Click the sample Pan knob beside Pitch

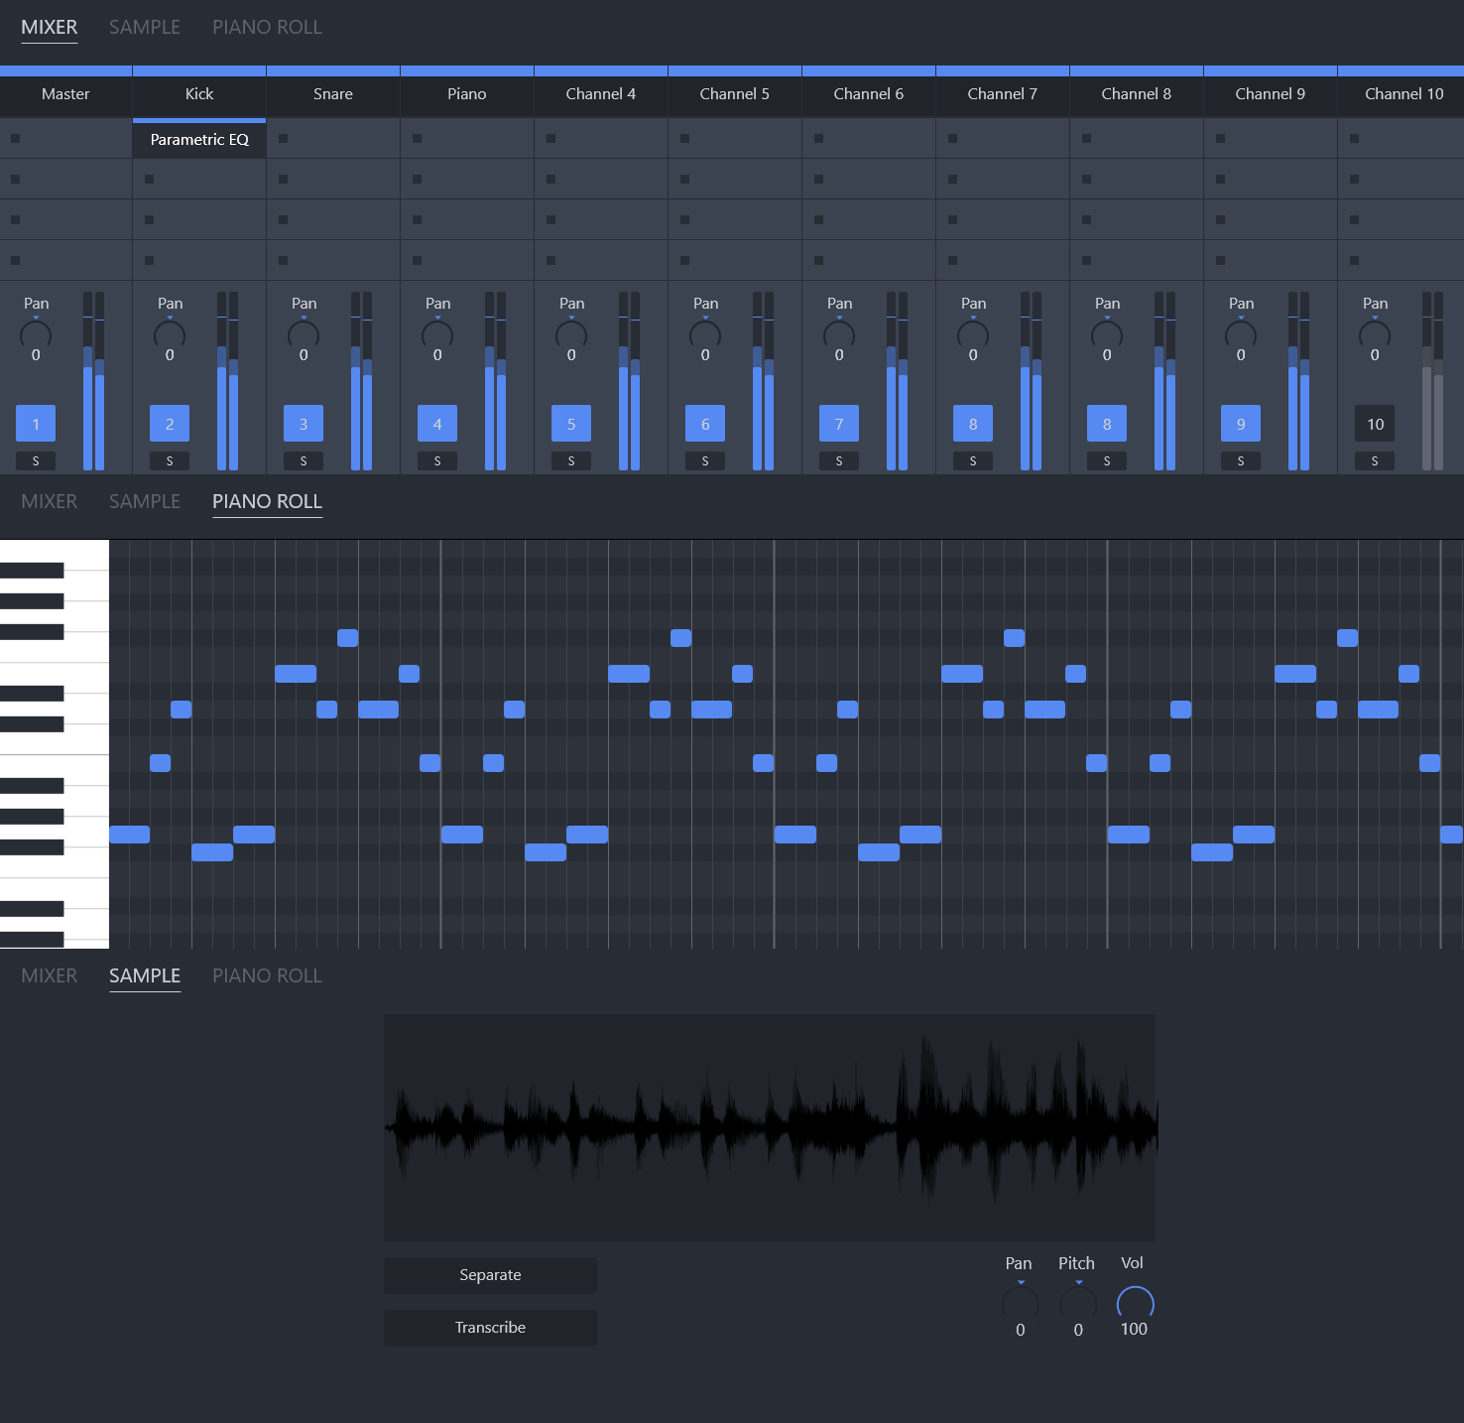[1021, 1299]
